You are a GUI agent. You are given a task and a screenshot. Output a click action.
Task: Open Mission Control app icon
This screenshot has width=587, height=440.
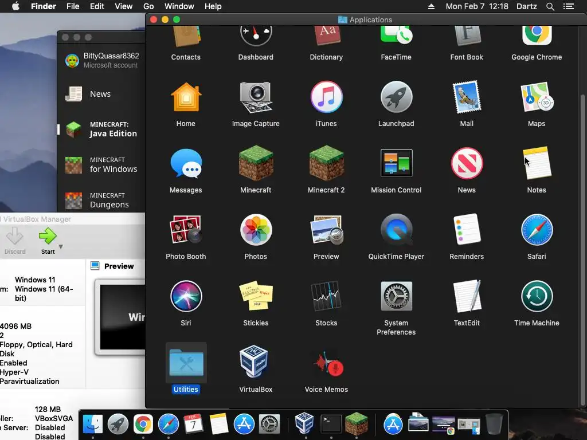396,163
